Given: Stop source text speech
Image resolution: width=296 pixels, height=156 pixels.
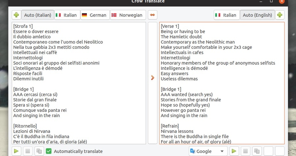Looking at the screenshot, I should (x=28, y=151).
